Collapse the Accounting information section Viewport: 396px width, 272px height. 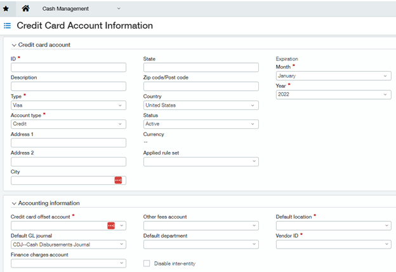tap(14, 203)
